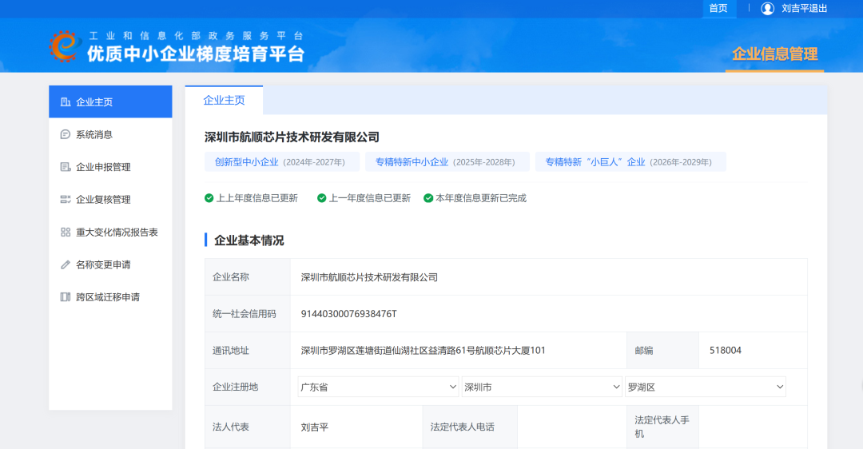Click the postal code 518004
The height and width of the screenshot is (449, 863).
(726, 351)
